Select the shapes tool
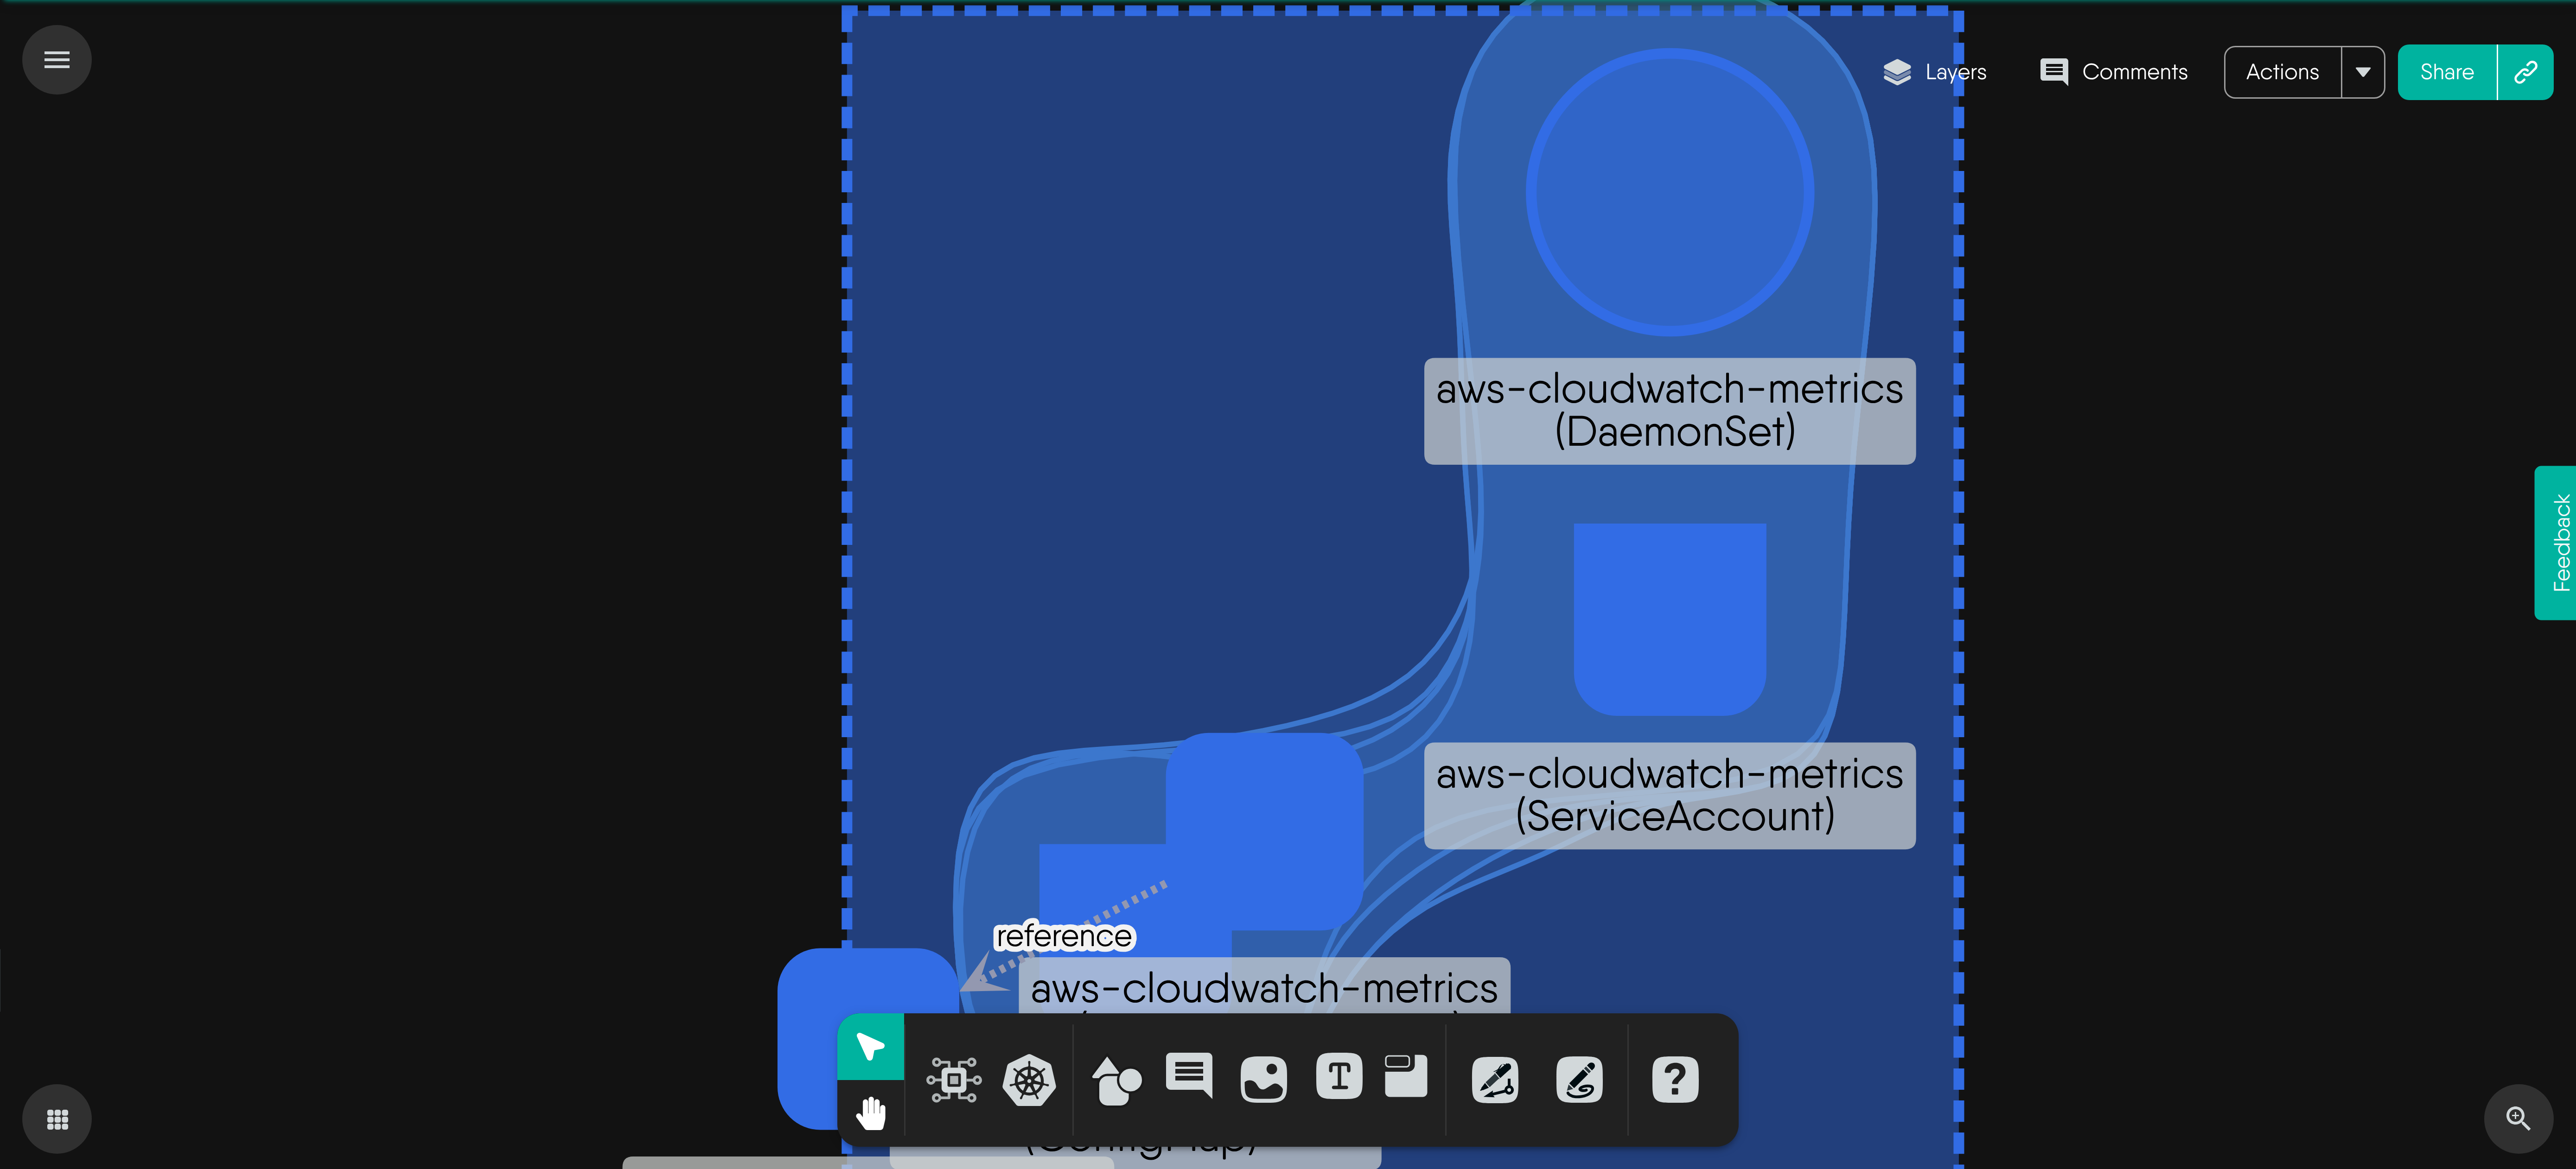This screenshot has height=1169, width=2576. click(x=1116, y=1080)
